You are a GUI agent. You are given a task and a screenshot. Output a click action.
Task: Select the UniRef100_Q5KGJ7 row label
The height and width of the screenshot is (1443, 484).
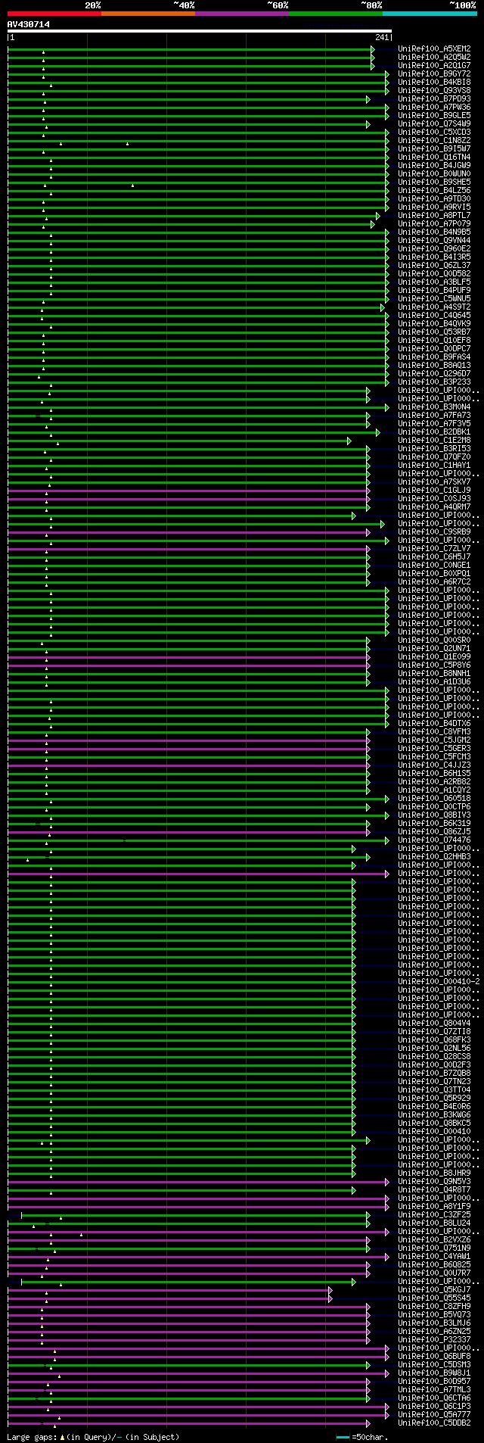pos(434,1289)
